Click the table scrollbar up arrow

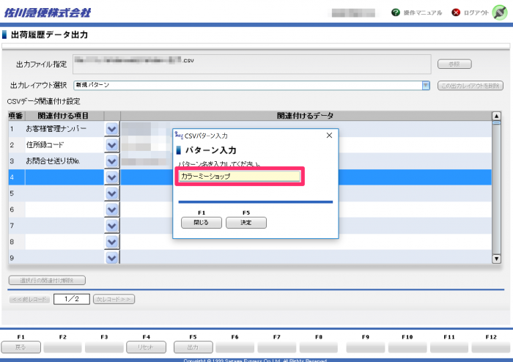(496, 116)
